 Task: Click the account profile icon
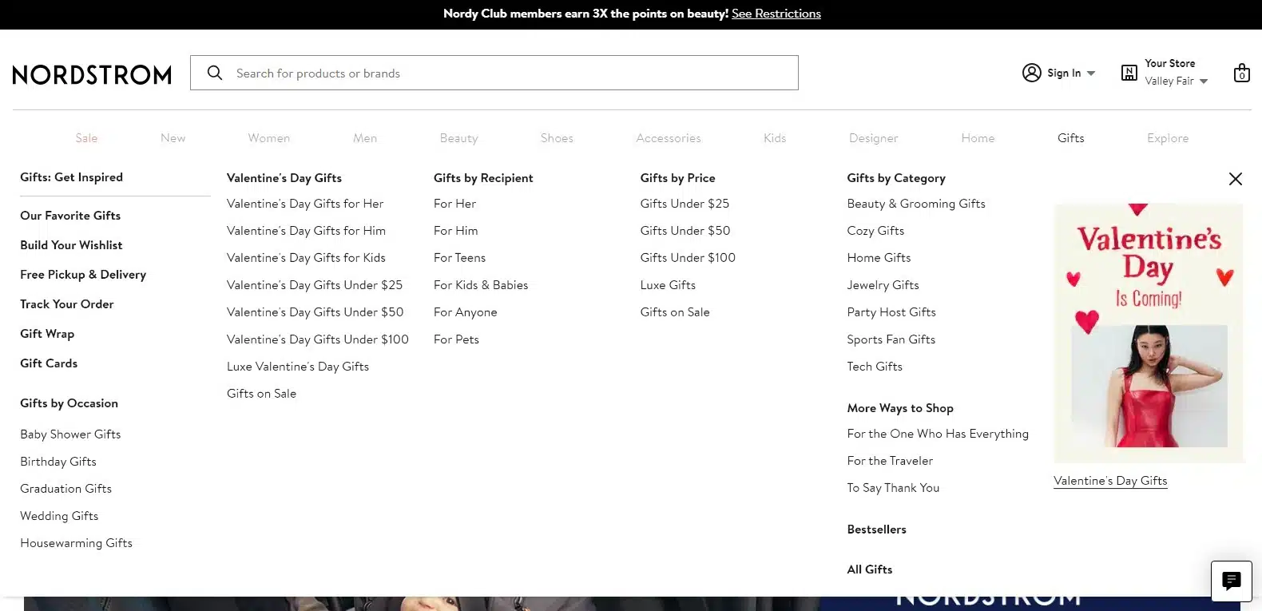click(x=1032, y=73)
